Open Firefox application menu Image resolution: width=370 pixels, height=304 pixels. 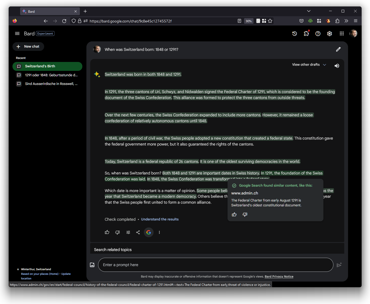click(356, 21)
